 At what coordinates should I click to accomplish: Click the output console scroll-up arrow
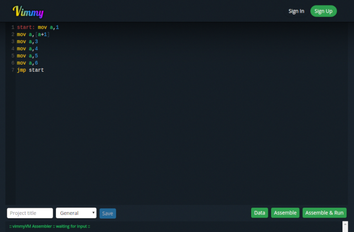(x=345, y=224)
